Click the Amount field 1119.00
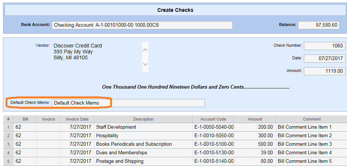Viewport: 347px width, 168px height. [x=324, y=71]
